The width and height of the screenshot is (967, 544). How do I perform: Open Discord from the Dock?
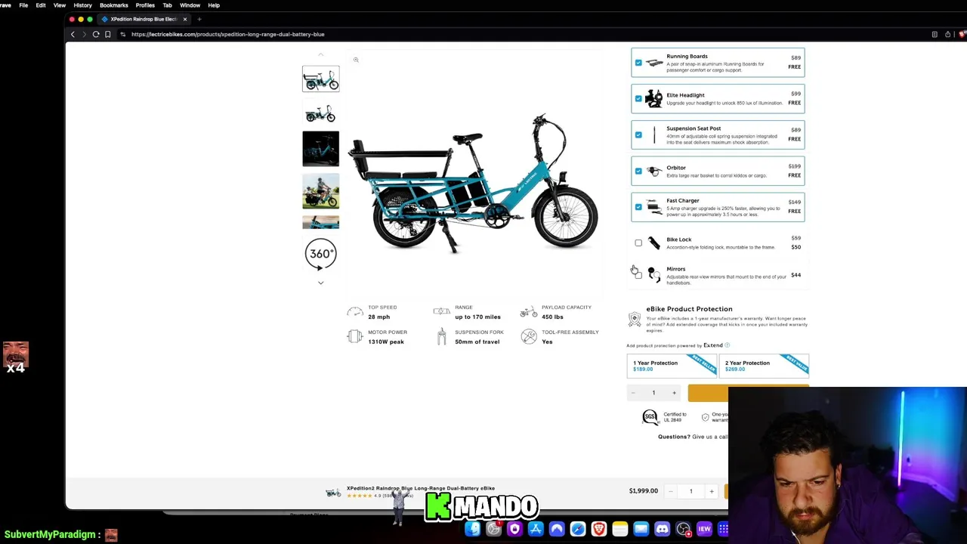[663, 529]
